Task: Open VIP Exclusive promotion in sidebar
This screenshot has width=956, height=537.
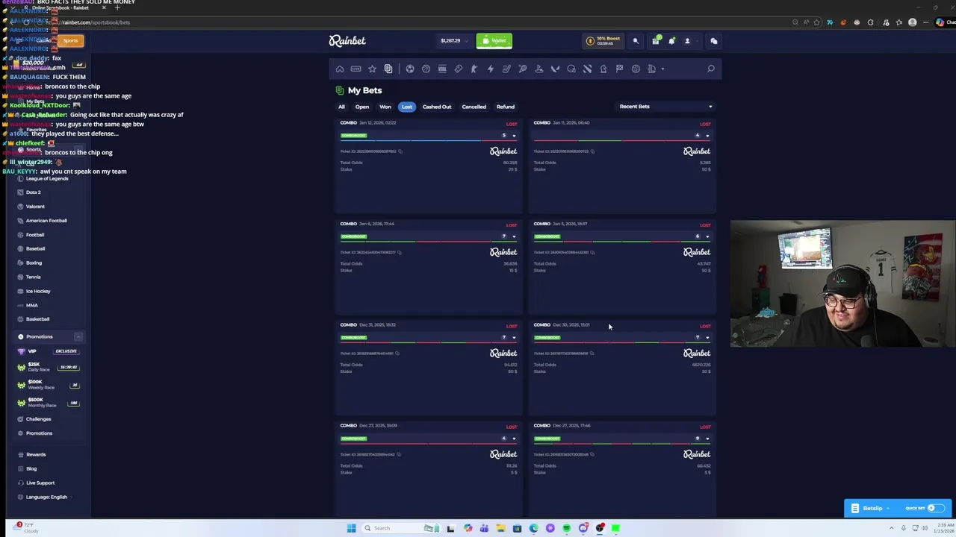Action: click(x=48, y=351)
